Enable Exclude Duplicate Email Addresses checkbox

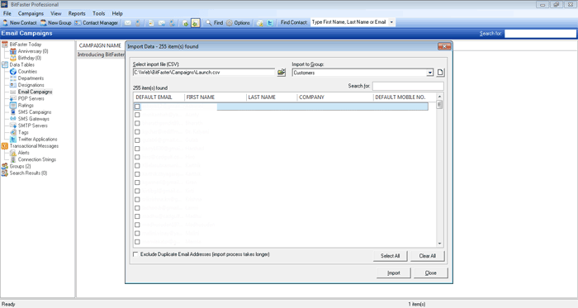135,254
